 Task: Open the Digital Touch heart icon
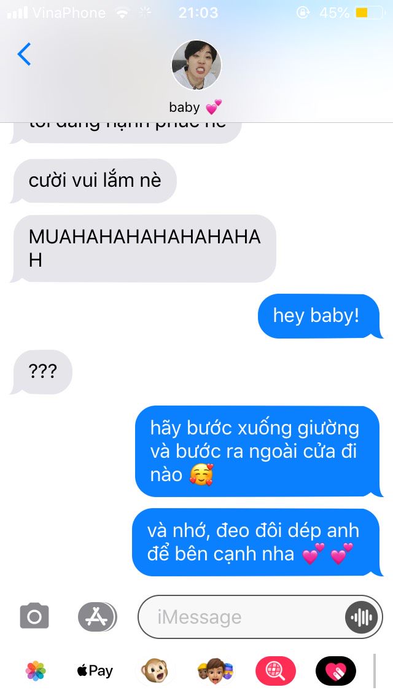click(336, 670)
